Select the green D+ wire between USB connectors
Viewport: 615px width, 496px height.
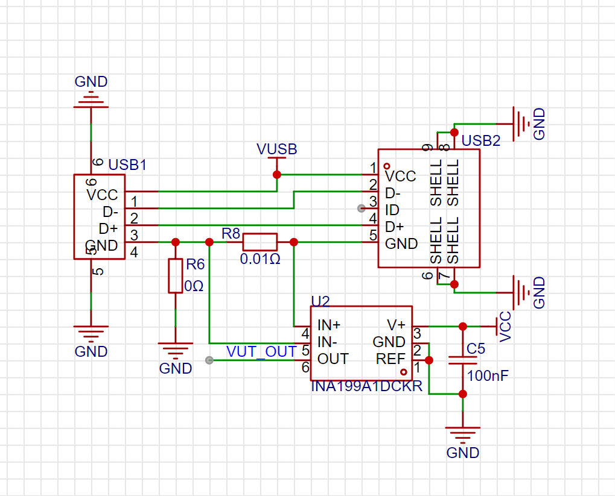260,225
